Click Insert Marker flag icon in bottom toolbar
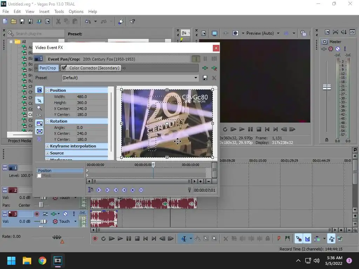Image resolution: width=359 pixels, height=269 pixels. tap(279, 239)
